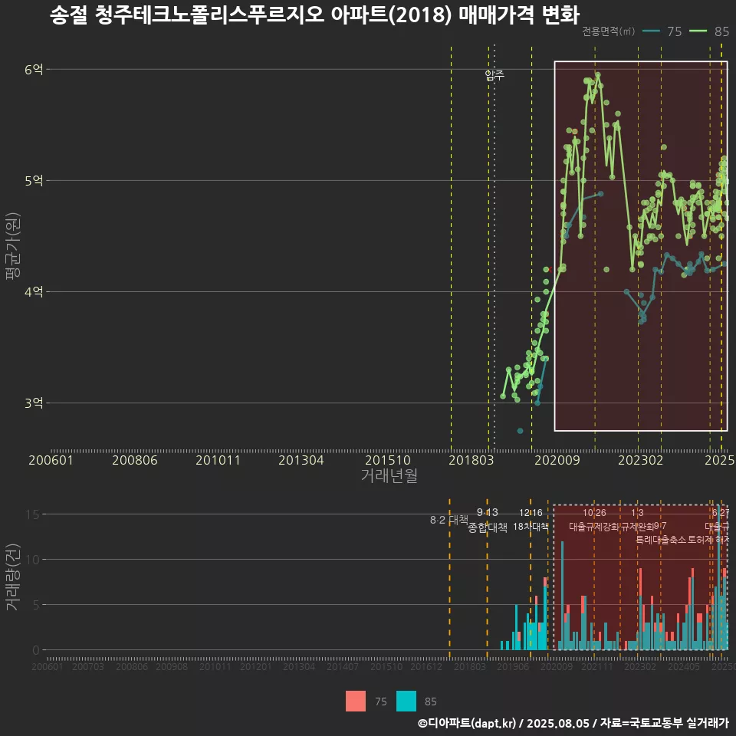Click the '201011' price chart x-axis label

218,460
